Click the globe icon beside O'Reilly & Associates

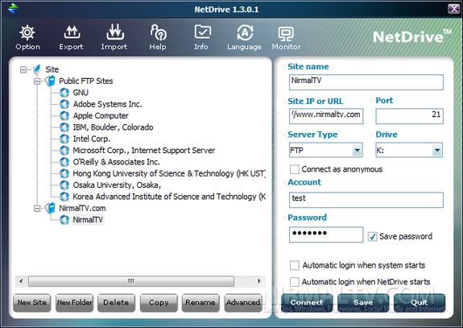coord(64,162)
